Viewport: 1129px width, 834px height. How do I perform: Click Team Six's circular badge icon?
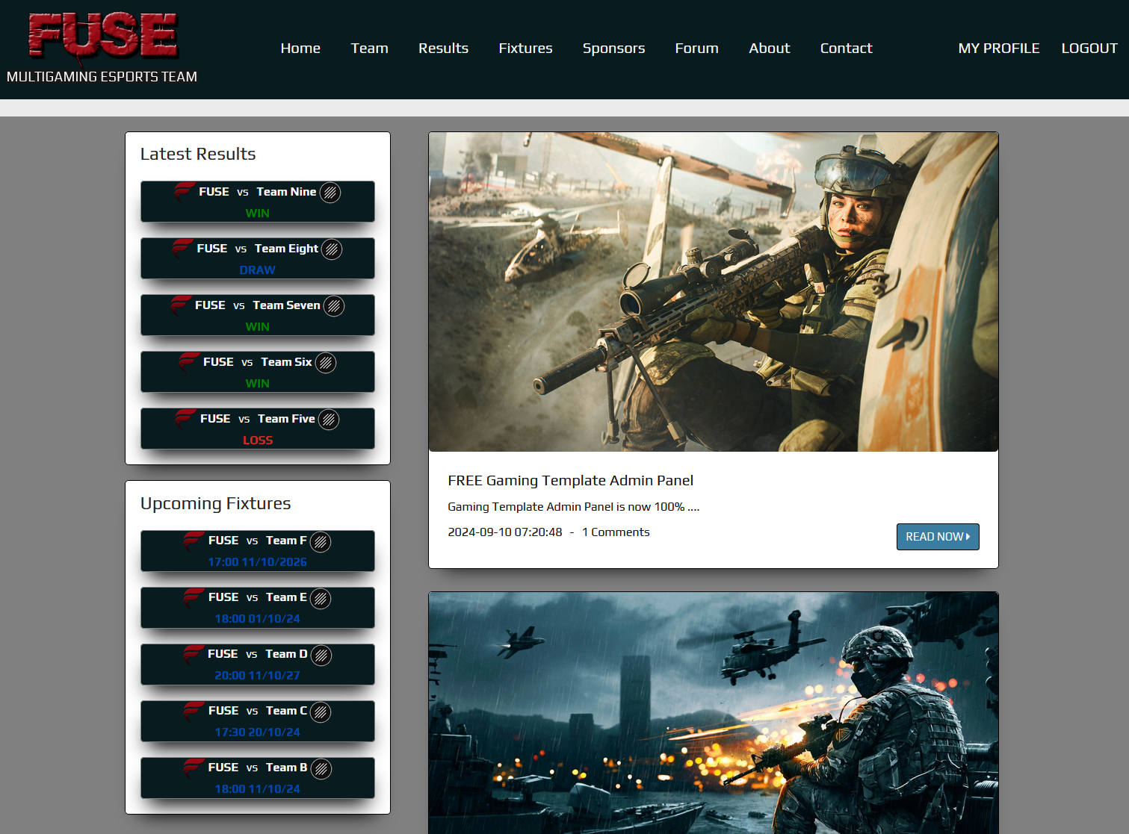tap(326, 363)
